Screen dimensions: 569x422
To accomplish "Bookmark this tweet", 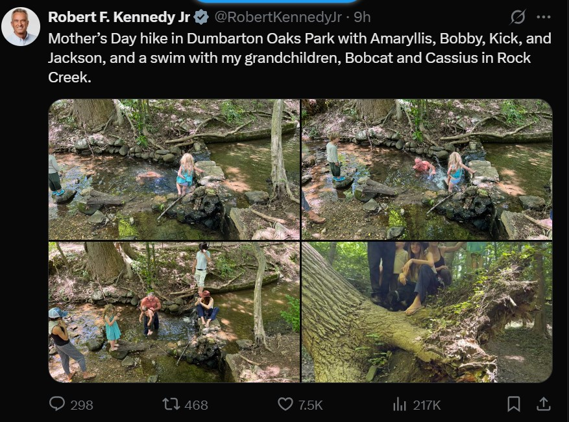I will 513,404.
